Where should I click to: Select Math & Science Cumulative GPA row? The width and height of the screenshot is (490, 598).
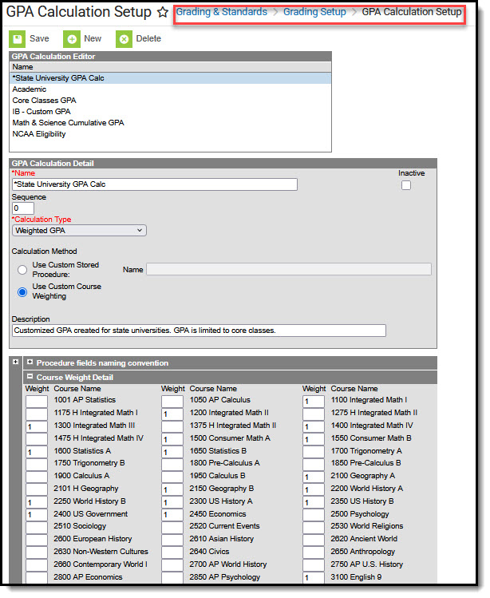[171, 123]
